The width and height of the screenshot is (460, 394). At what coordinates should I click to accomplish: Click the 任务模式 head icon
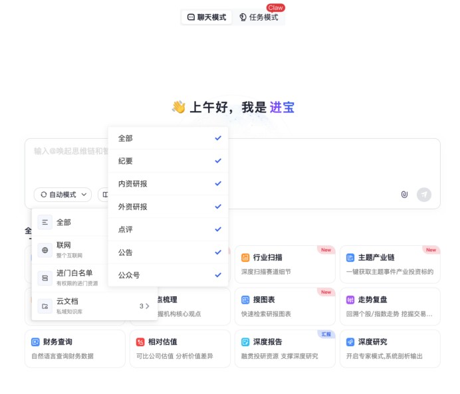[x=243, y=17]
